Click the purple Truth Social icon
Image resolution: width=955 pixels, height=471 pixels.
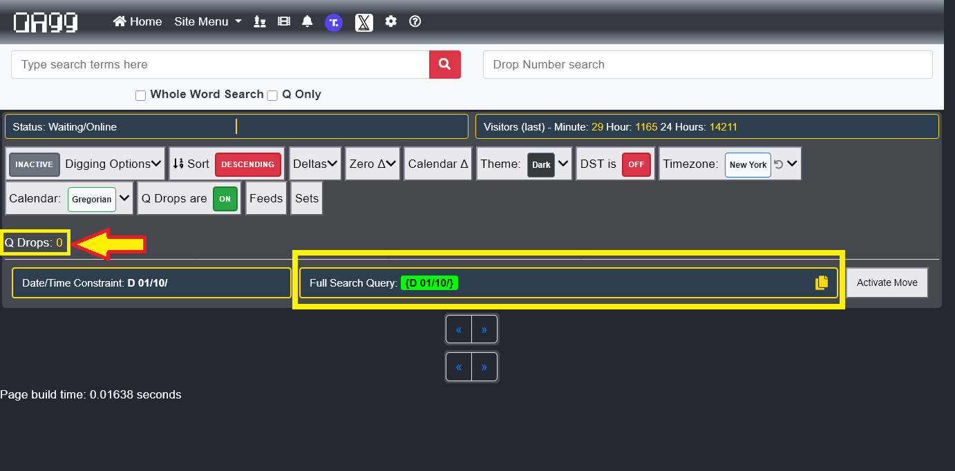pyautogui.click(x=334, y=22)
